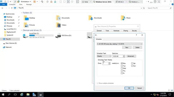This screenshot has width=174, height=97.
Task: Click the Every week(s) number field
Action: 105,64
